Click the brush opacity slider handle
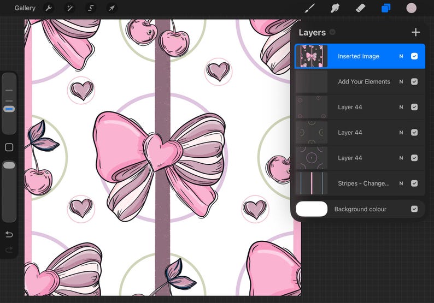 click(x=9, y=165)
